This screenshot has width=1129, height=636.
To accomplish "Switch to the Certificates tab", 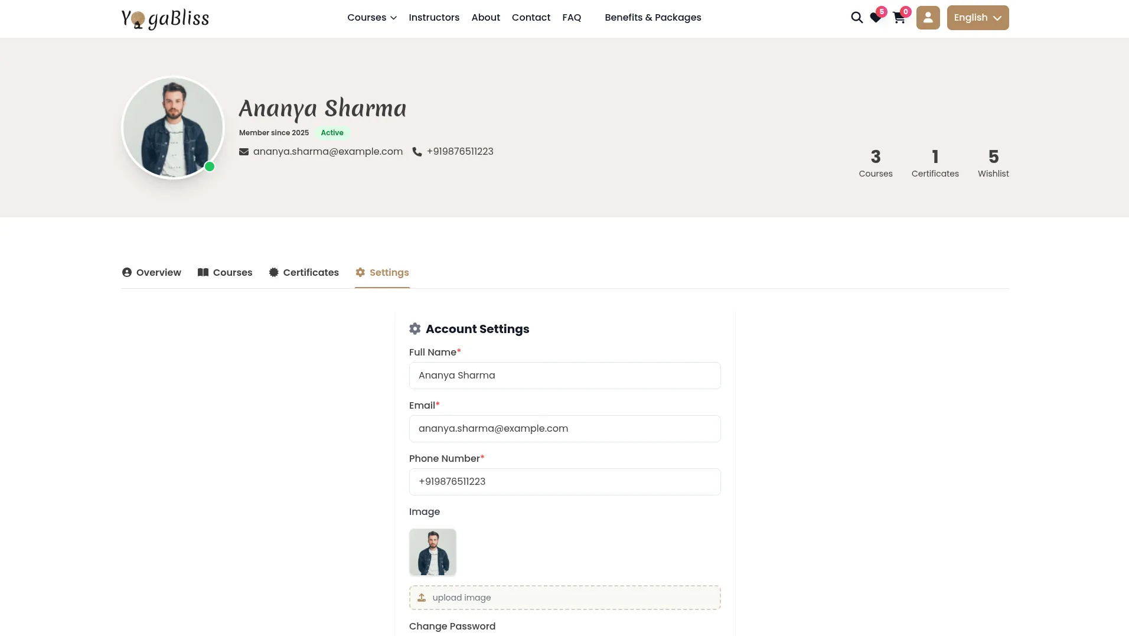I will pyautogui.click(x=304, y=272).
